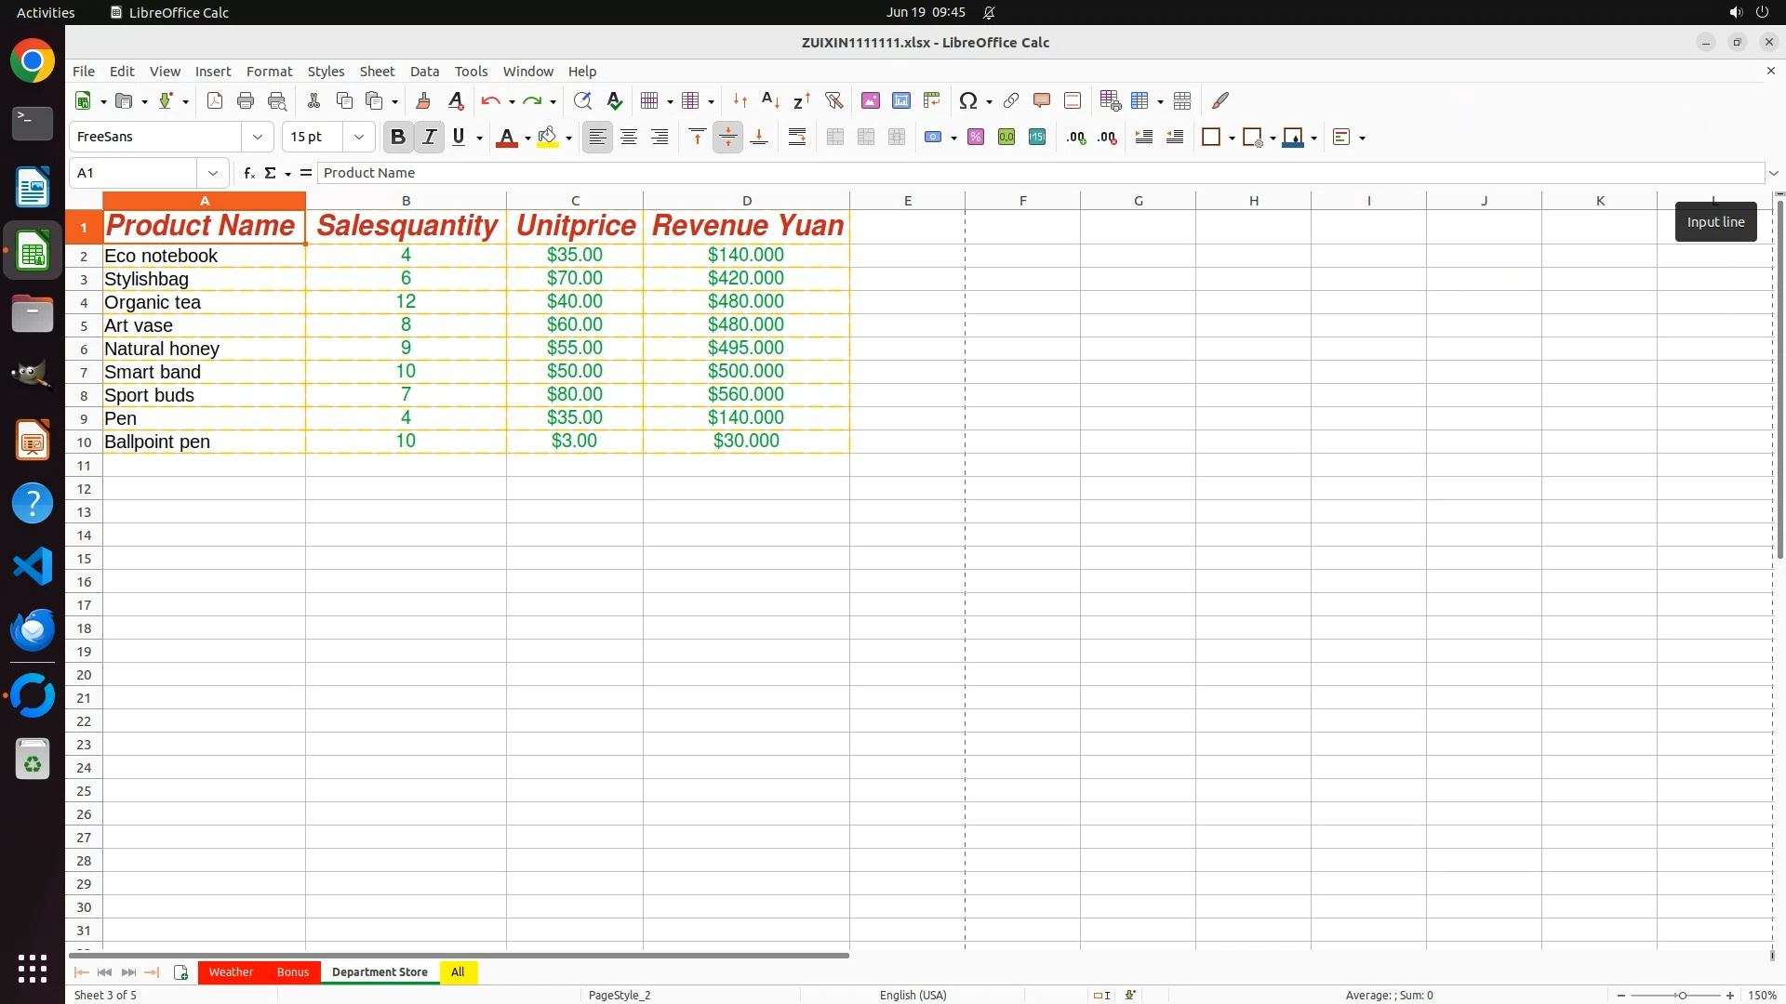This screenshot has width=1786, height=1004.
Task: Open the Data menu
Action: (x=424, y=72)
